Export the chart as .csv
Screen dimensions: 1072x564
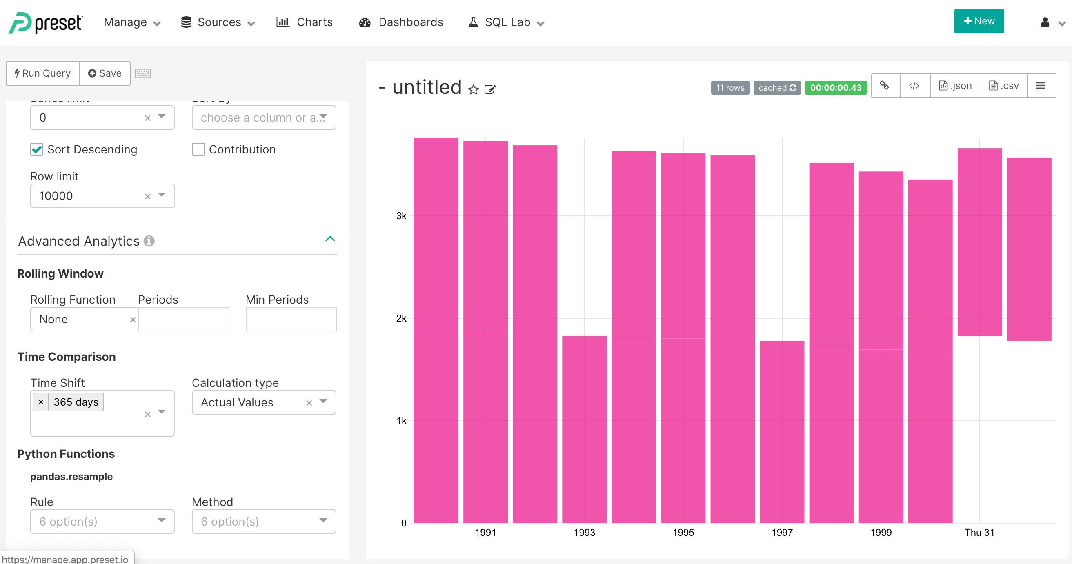point(1003,86)
